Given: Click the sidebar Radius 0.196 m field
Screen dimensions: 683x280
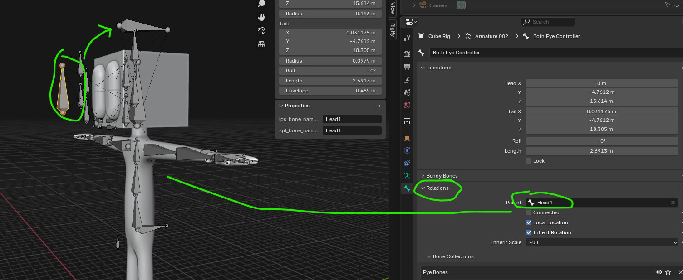Looking at the screenshot, I should 330,14.
